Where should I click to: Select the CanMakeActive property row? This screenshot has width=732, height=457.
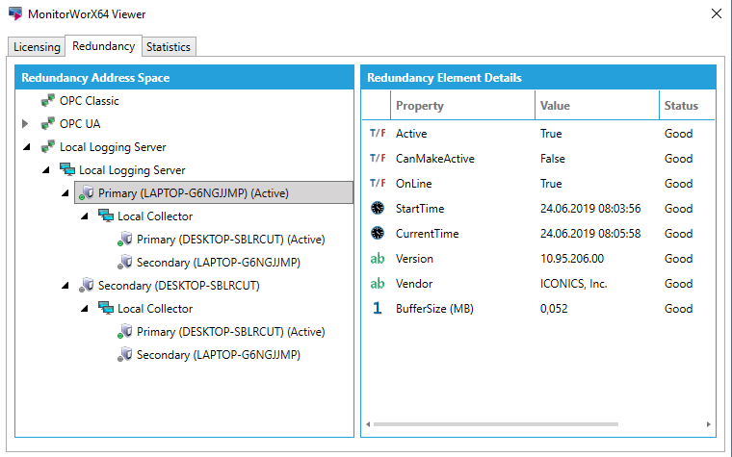tap(538, 159)
